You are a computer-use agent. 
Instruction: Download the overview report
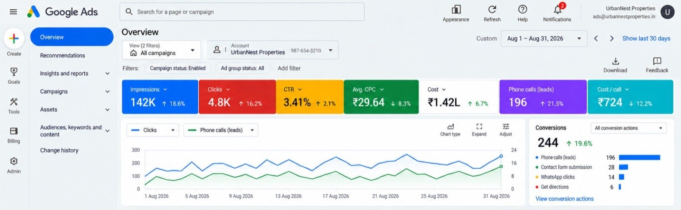(615, 65)
